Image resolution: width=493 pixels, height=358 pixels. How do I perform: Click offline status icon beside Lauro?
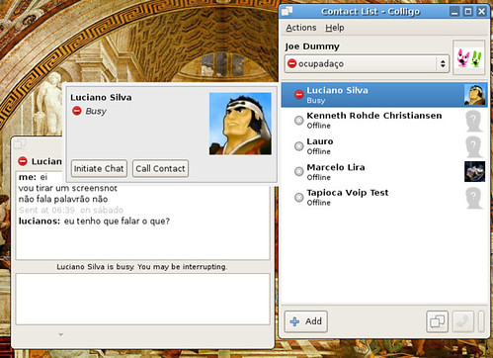[x=299, y=145]
